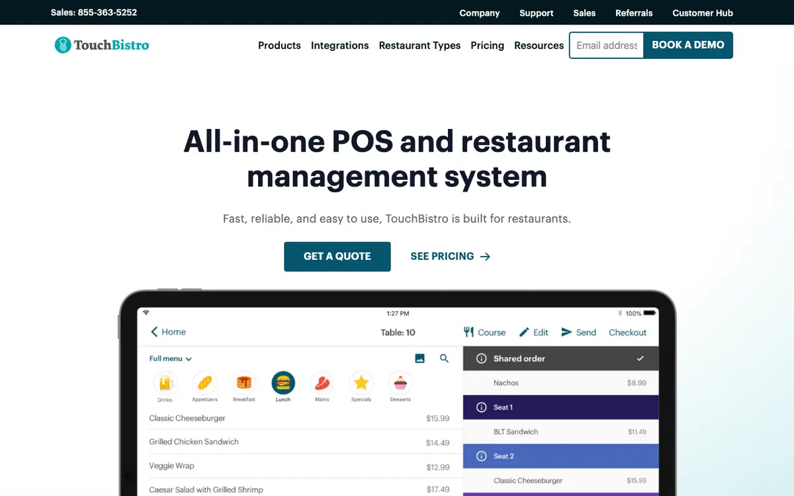Click the Home back chevron
This screenshot has height=496, width=794.
tap(154, 332)
